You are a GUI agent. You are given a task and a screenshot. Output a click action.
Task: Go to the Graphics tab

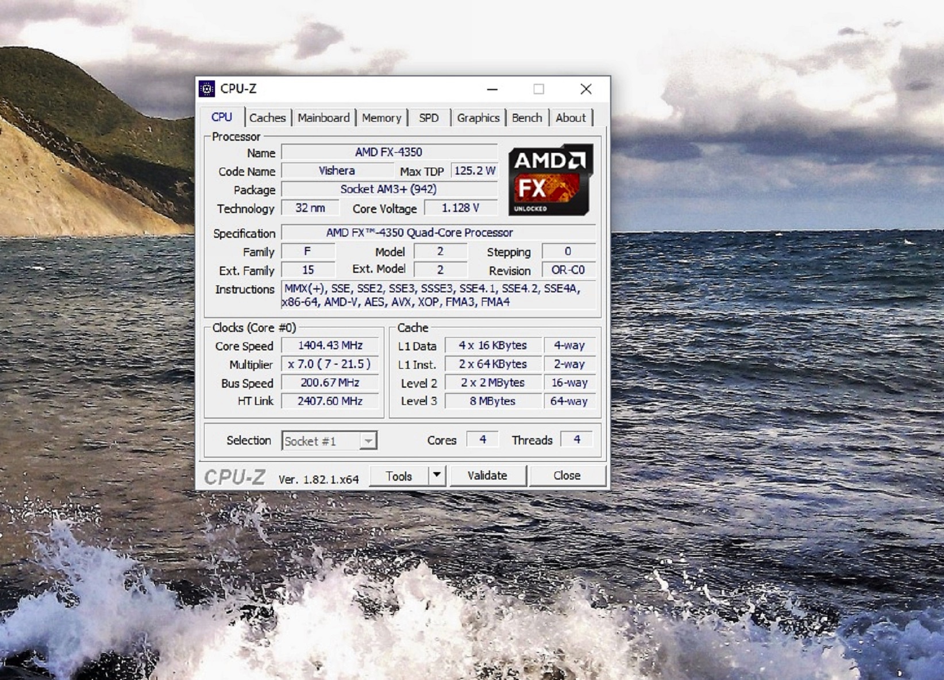478,118
